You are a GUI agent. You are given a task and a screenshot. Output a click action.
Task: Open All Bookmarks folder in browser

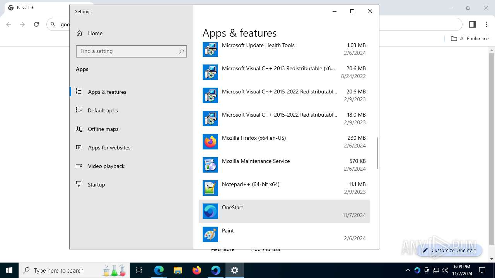(470, 39)
